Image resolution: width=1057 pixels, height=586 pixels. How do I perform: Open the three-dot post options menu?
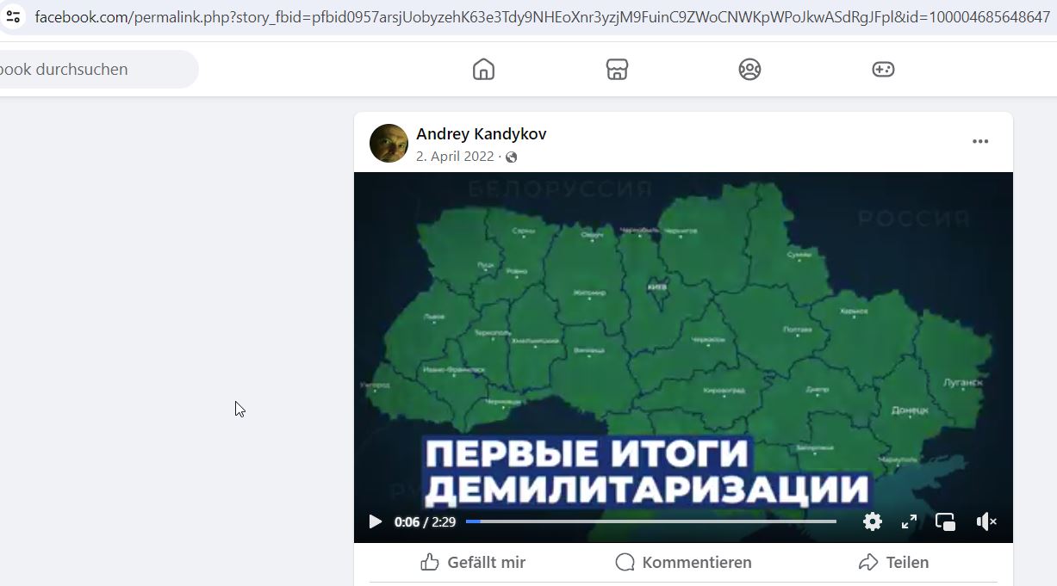[980, 142]
